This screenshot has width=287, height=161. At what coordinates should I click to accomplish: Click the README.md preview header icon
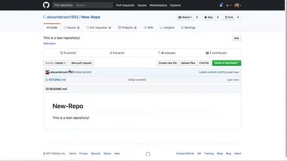(47, 89)
